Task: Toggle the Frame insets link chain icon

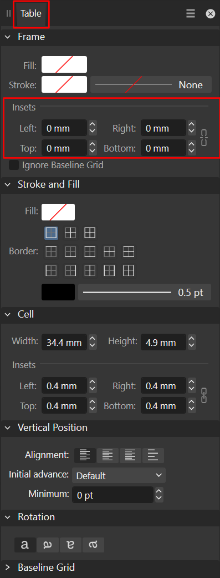Action: (x=204, y=138)
